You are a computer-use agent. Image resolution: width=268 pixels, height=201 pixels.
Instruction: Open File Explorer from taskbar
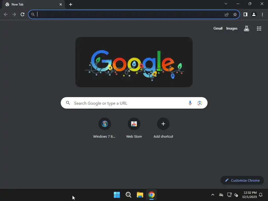(x=140, y=195)
